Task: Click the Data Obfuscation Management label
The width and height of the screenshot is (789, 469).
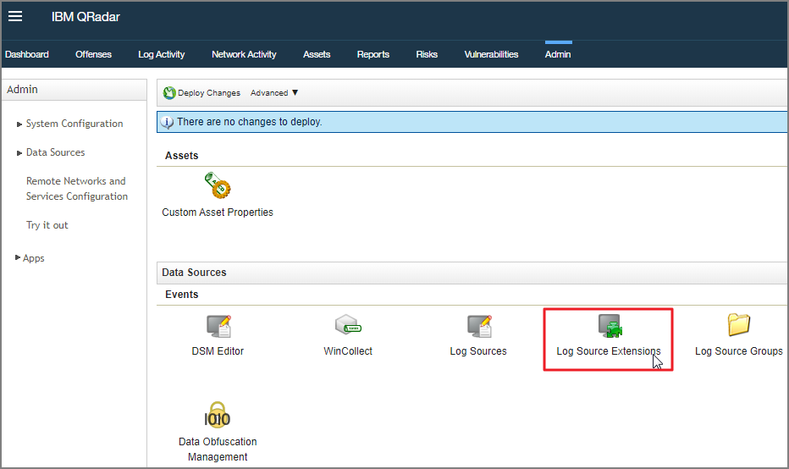Action: coord(218,450)
